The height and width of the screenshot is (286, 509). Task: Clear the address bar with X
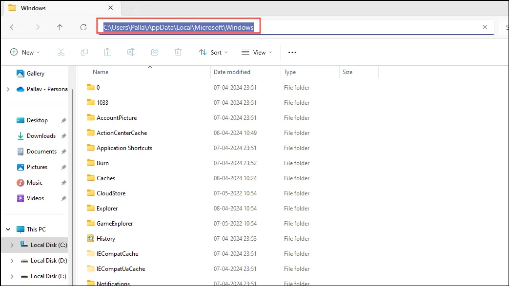coord(485,27)
